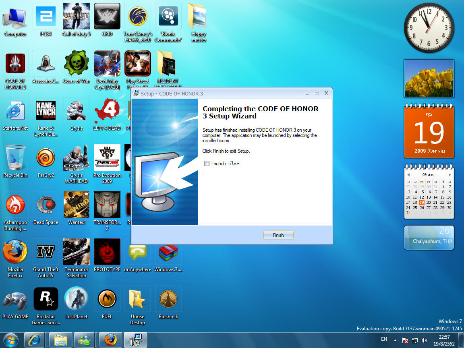464x348 pixels.
Task: Open the Action Center flag icon
Action: 405,341
